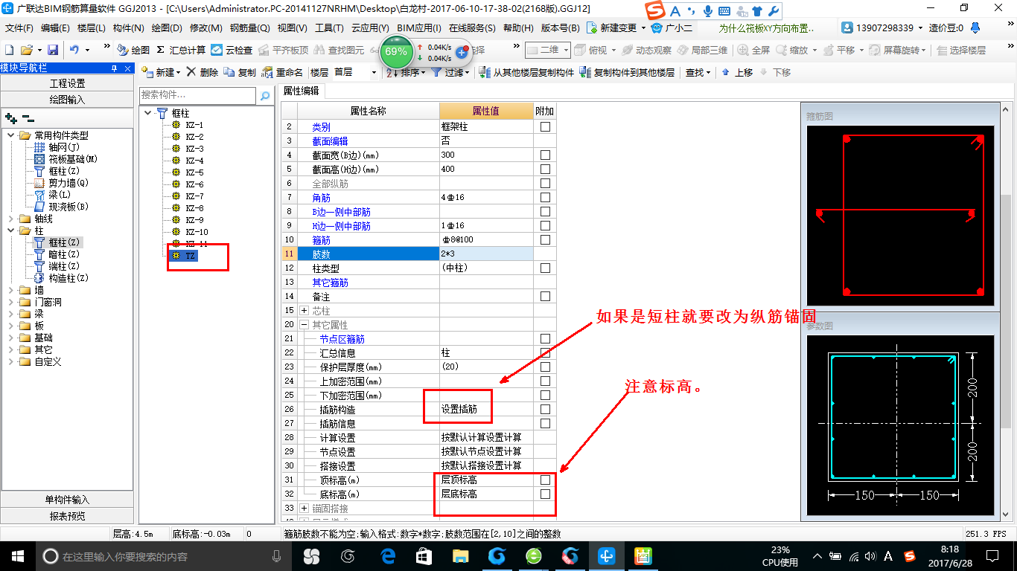This screenshot has width=1017, height=571.
Task: Open 工程设置 panel section
Action: tap(67, 83)
